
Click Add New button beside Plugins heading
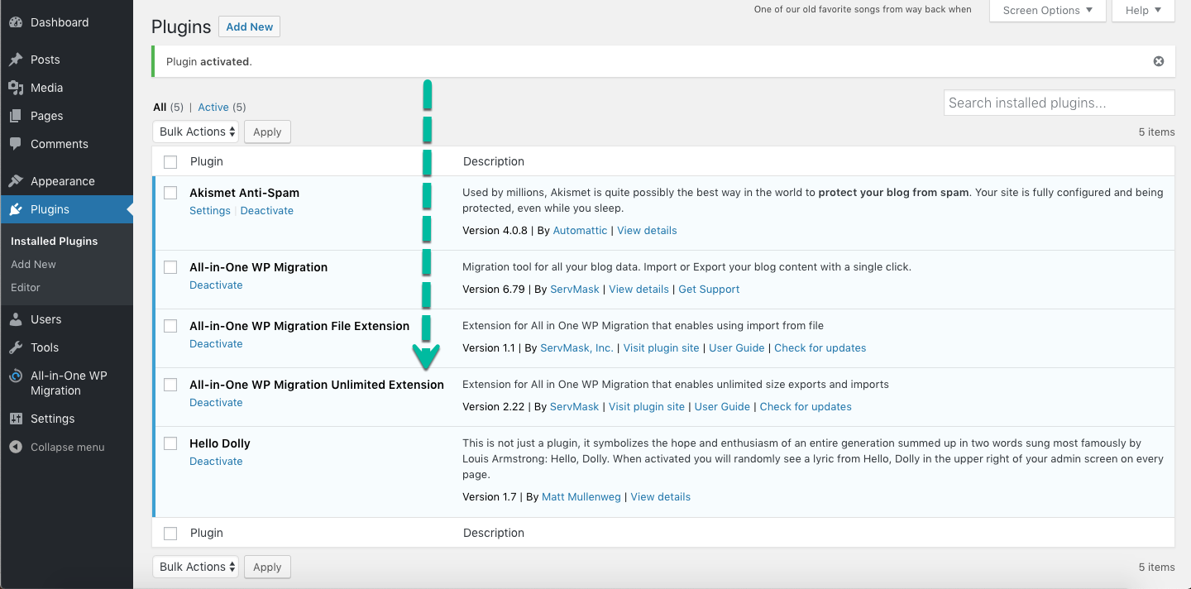(250, 26)
